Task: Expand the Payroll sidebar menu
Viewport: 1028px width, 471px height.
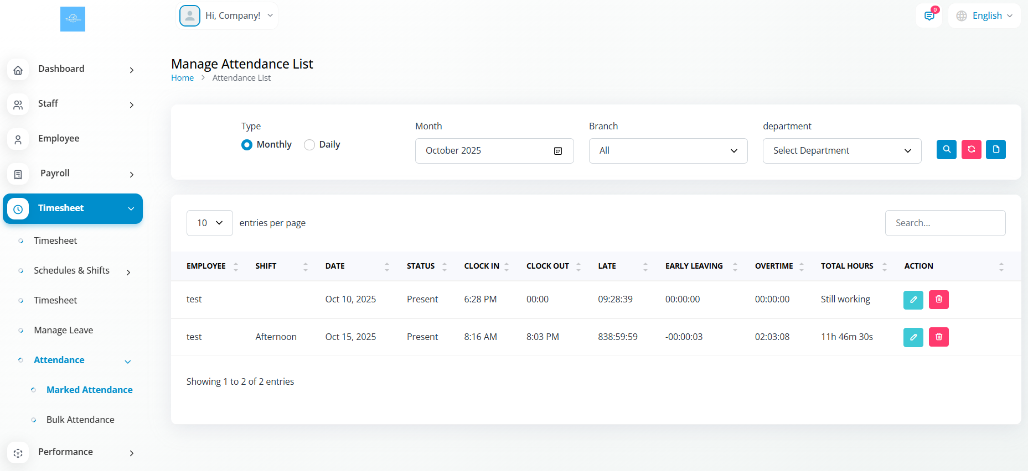Action: pos(72,174)
